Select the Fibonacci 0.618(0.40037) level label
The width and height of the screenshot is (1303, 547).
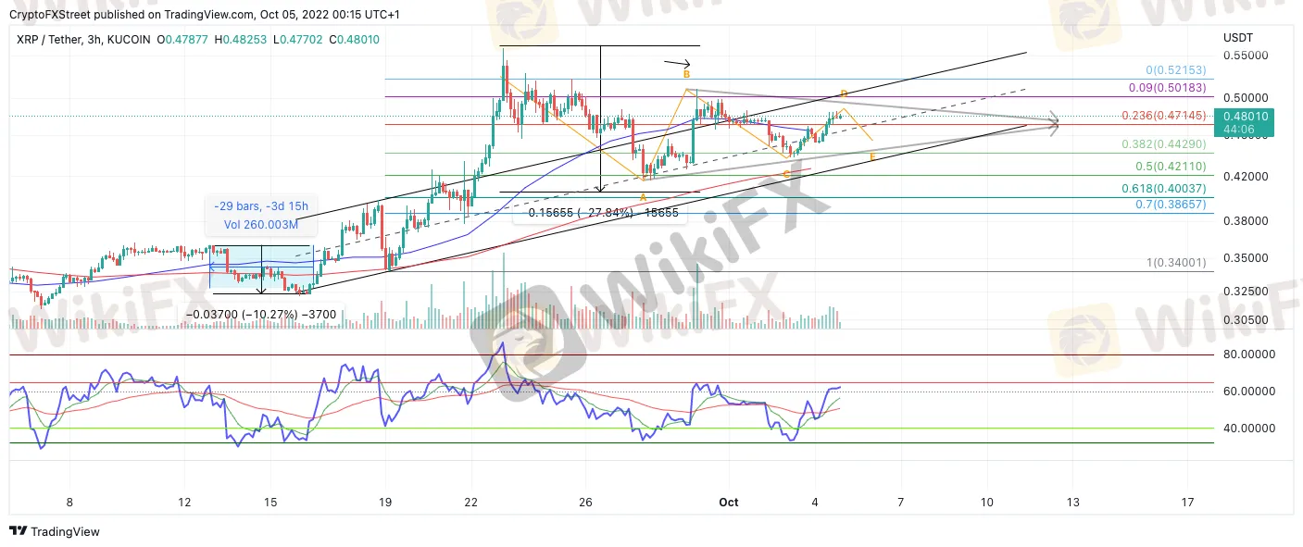point(1164,188)
